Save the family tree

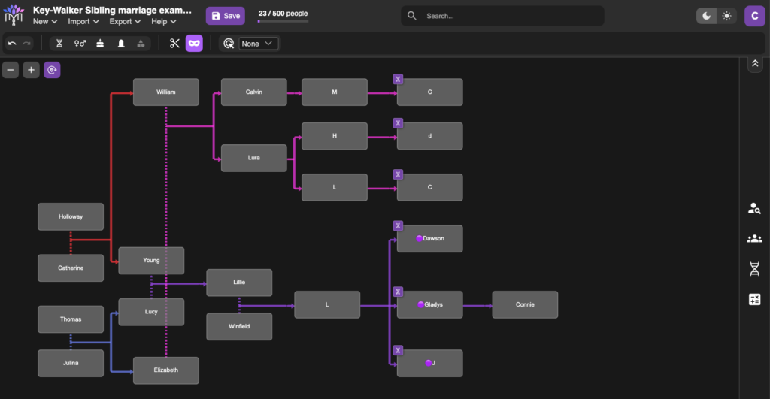coord(226,16)
